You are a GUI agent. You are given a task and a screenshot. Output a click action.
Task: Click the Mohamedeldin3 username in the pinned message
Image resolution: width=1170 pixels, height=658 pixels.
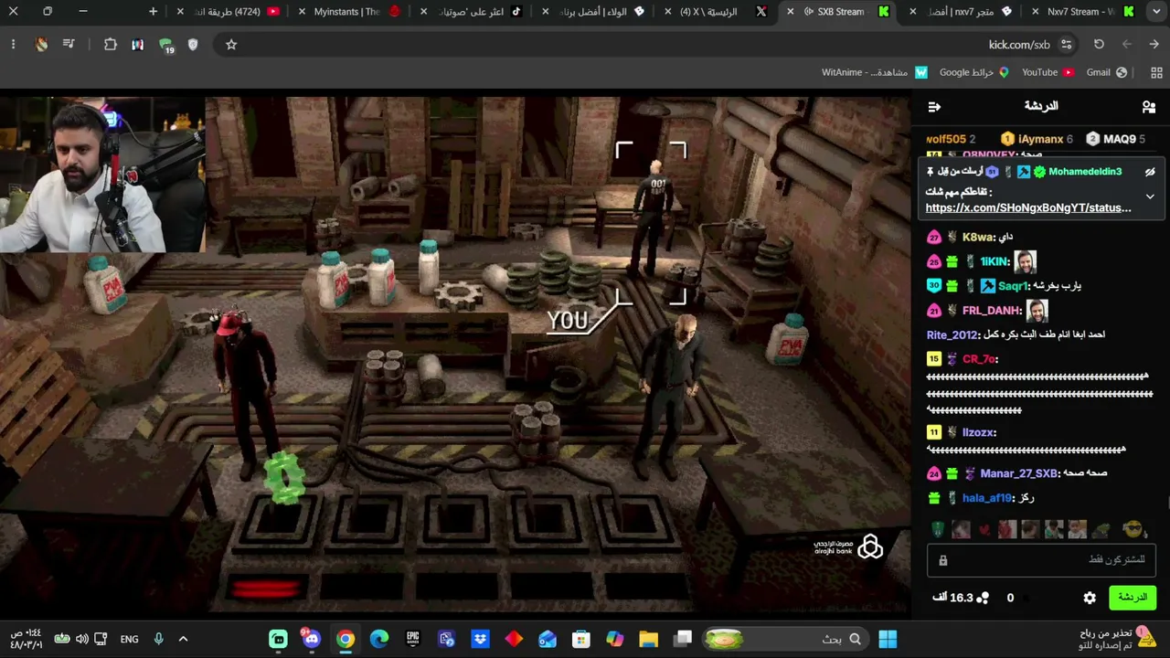(1085, 172)
